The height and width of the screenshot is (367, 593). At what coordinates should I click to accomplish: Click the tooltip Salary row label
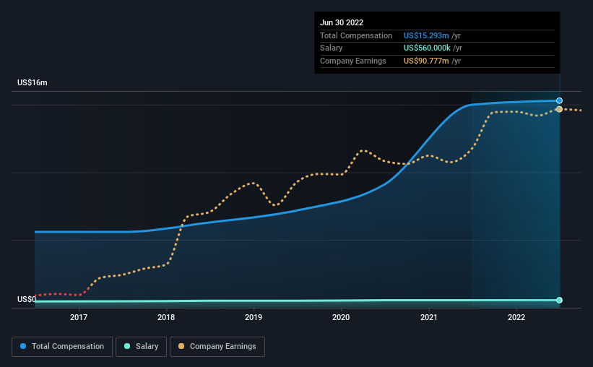332,48
